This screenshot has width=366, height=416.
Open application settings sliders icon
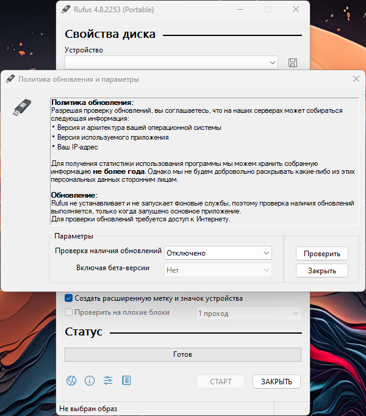(108, 381)
